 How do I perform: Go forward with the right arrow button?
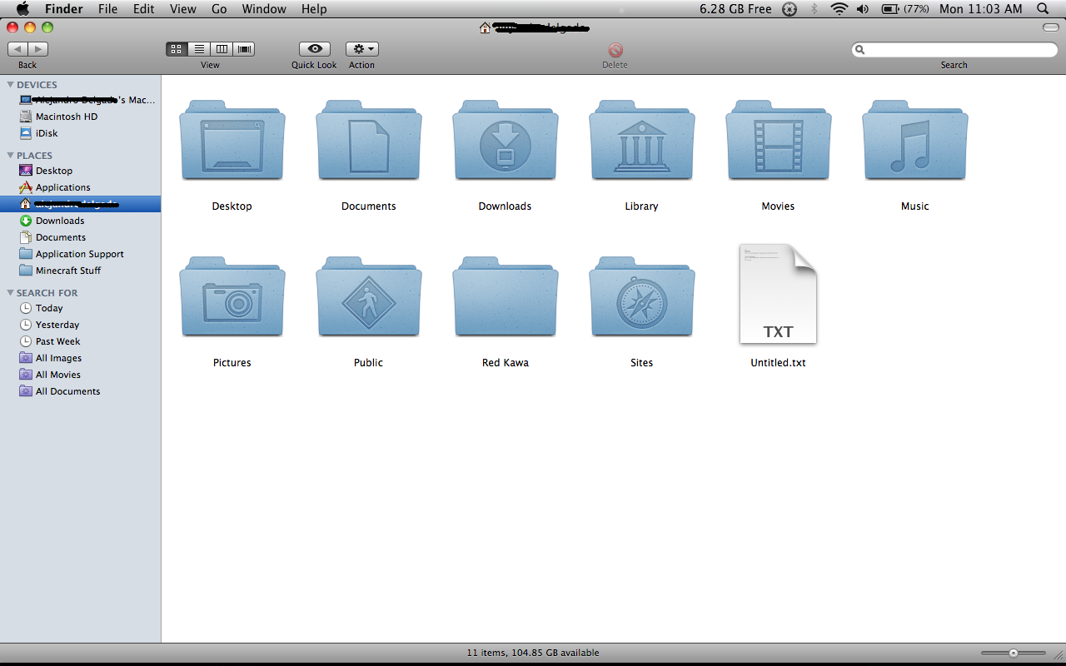click(x=38, y=49)
